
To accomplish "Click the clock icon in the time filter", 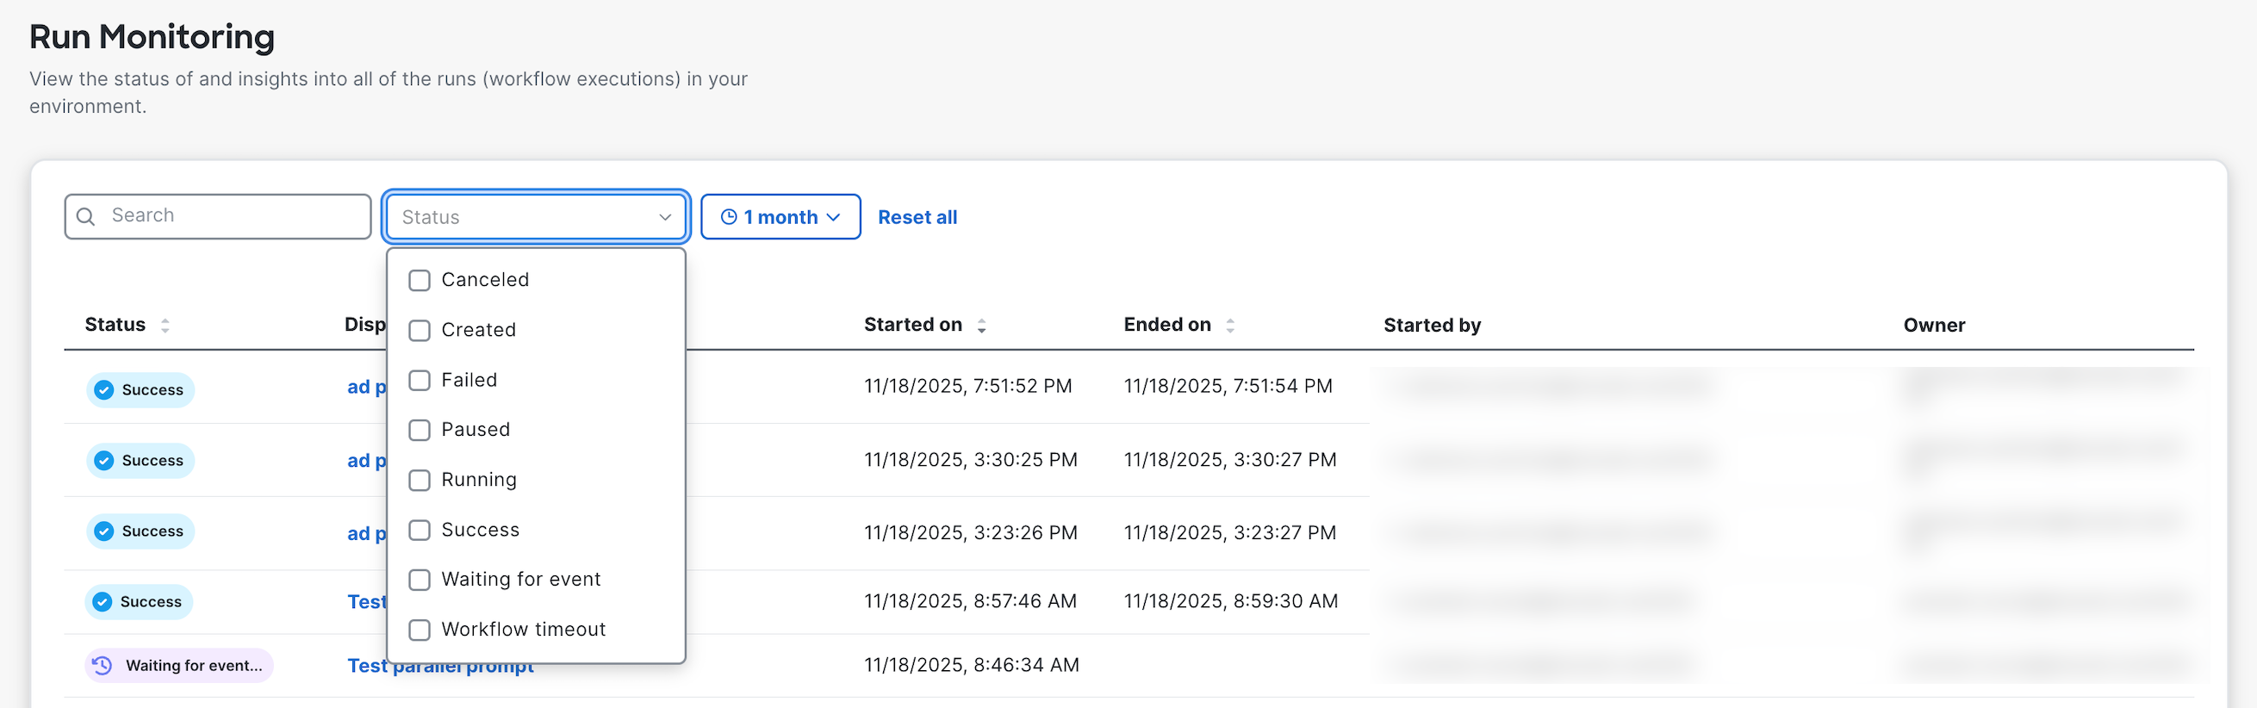I will [728, 216].
